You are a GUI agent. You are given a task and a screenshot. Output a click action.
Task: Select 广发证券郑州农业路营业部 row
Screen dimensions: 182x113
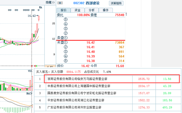tap(108, 108)
